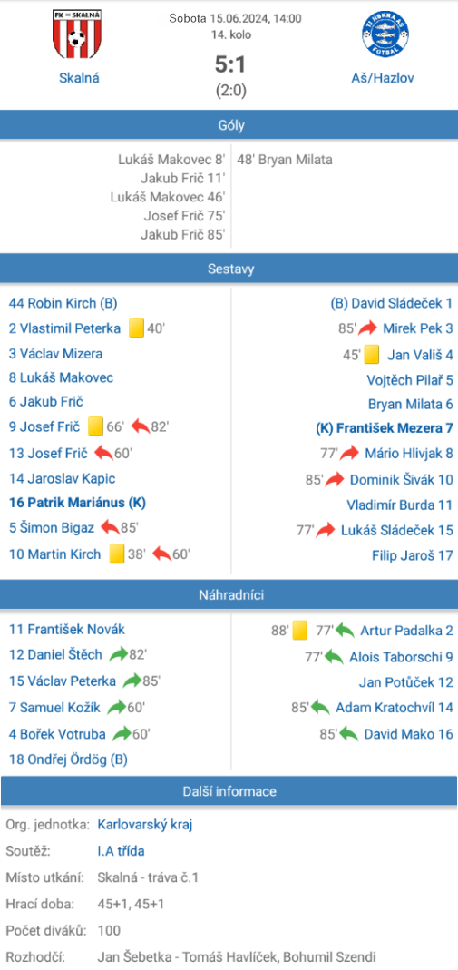
Task: Click yellow card icon next to Jan Vališ
Action: [371, 355]
